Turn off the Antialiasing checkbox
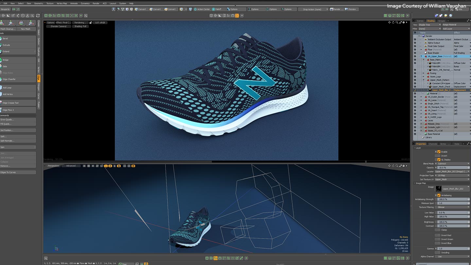This screenshot has height=265, width=471. point(439,195)
